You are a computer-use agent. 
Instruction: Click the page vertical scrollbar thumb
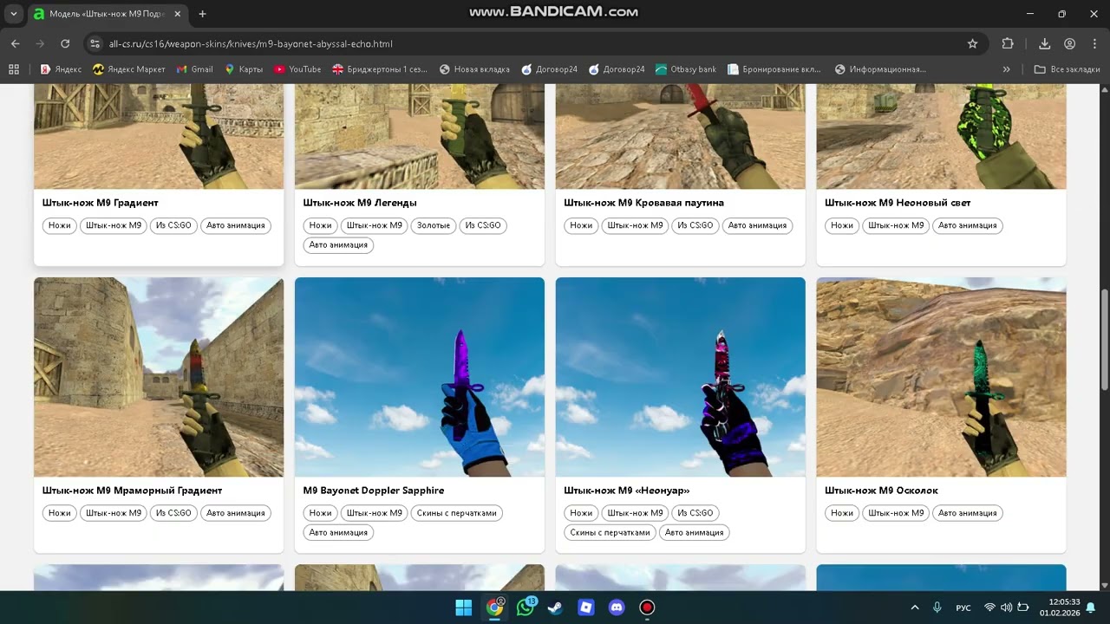1104,340
